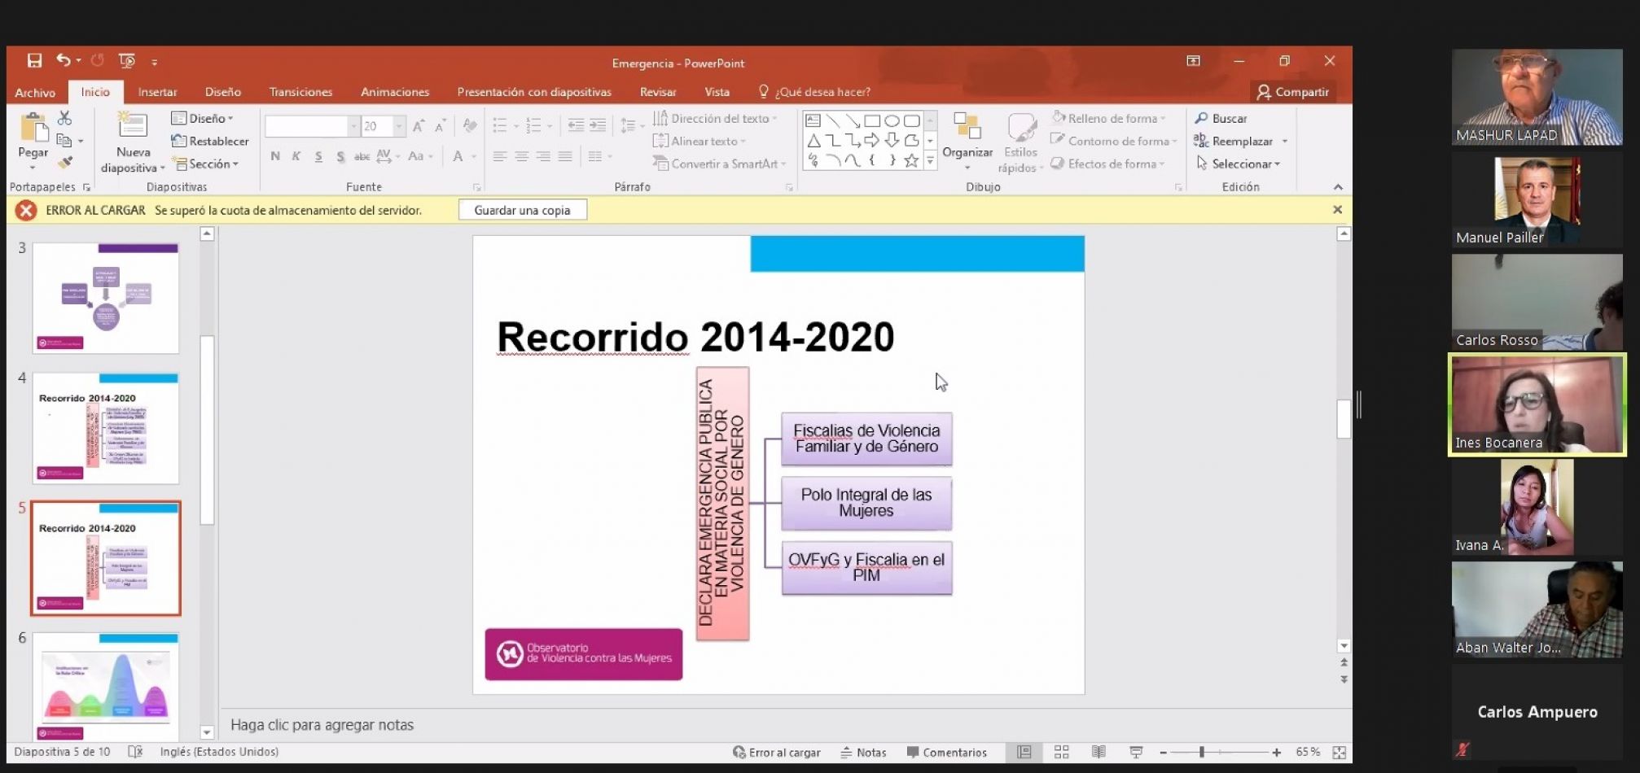Expand the Seleccionar dropdown menu
Screen dimensions: 1640x773
click(1239, 164)
